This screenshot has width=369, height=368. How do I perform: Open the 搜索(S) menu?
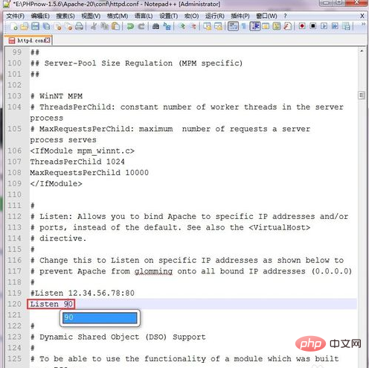click(x=65, y=16)
